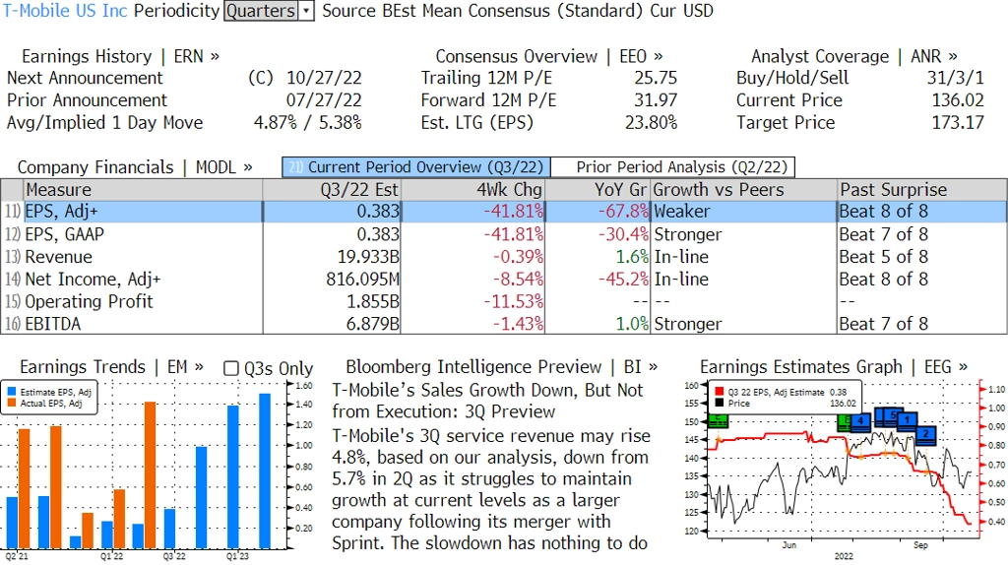Viewport: 1008px width, 565px height.
Task: Click tallest blue estimate bar in trends chart
Action: (x=265, y=471)
